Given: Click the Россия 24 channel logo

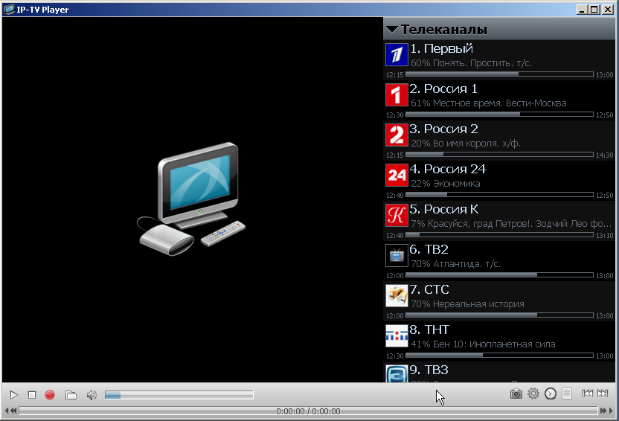Looking at the screenshot, I should click(397, 176).
